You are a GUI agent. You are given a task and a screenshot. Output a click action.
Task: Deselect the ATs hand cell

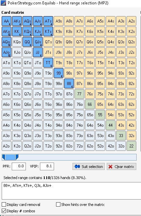coord(48,21)
